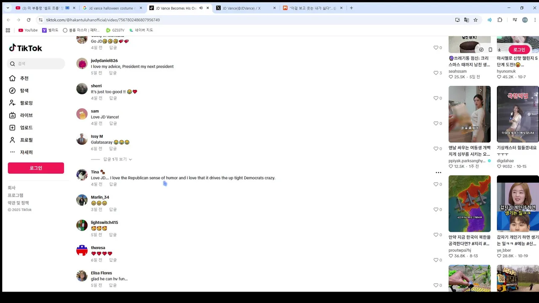Open 프로그램 footer link
539x303 pixels.
16,195
